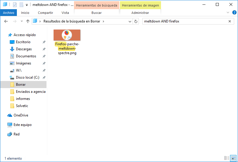Maximize the File Explorer window
Viewport: 238px width, 162px height.
tap(217, 5)
